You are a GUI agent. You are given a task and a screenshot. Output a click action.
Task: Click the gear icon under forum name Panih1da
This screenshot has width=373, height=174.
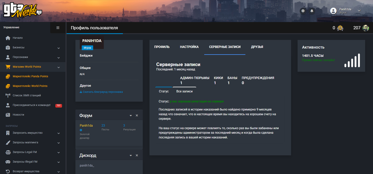click(x=81, y=130)
